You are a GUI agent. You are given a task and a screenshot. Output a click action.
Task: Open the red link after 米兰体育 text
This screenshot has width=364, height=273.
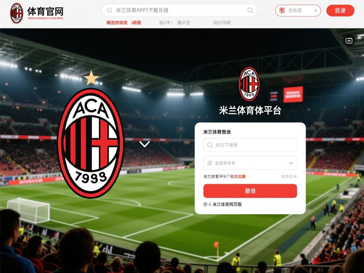click(x=240, y=176)
